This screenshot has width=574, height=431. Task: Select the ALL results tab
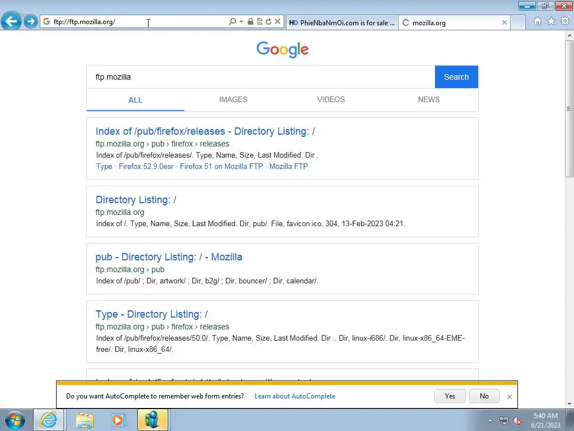136,100
